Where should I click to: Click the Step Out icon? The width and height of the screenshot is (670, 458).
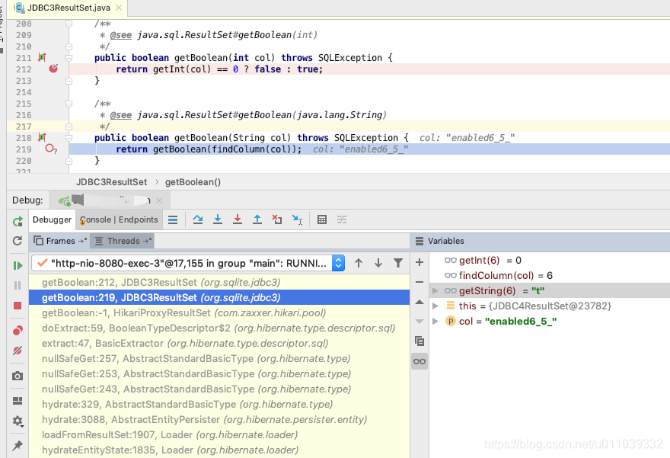pyautogui.click(x=257, y=219)
